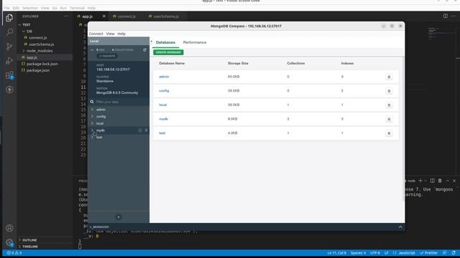Click Prettier in the status bar
Viewport: 460px width, 258px height.
pos(428,253)
